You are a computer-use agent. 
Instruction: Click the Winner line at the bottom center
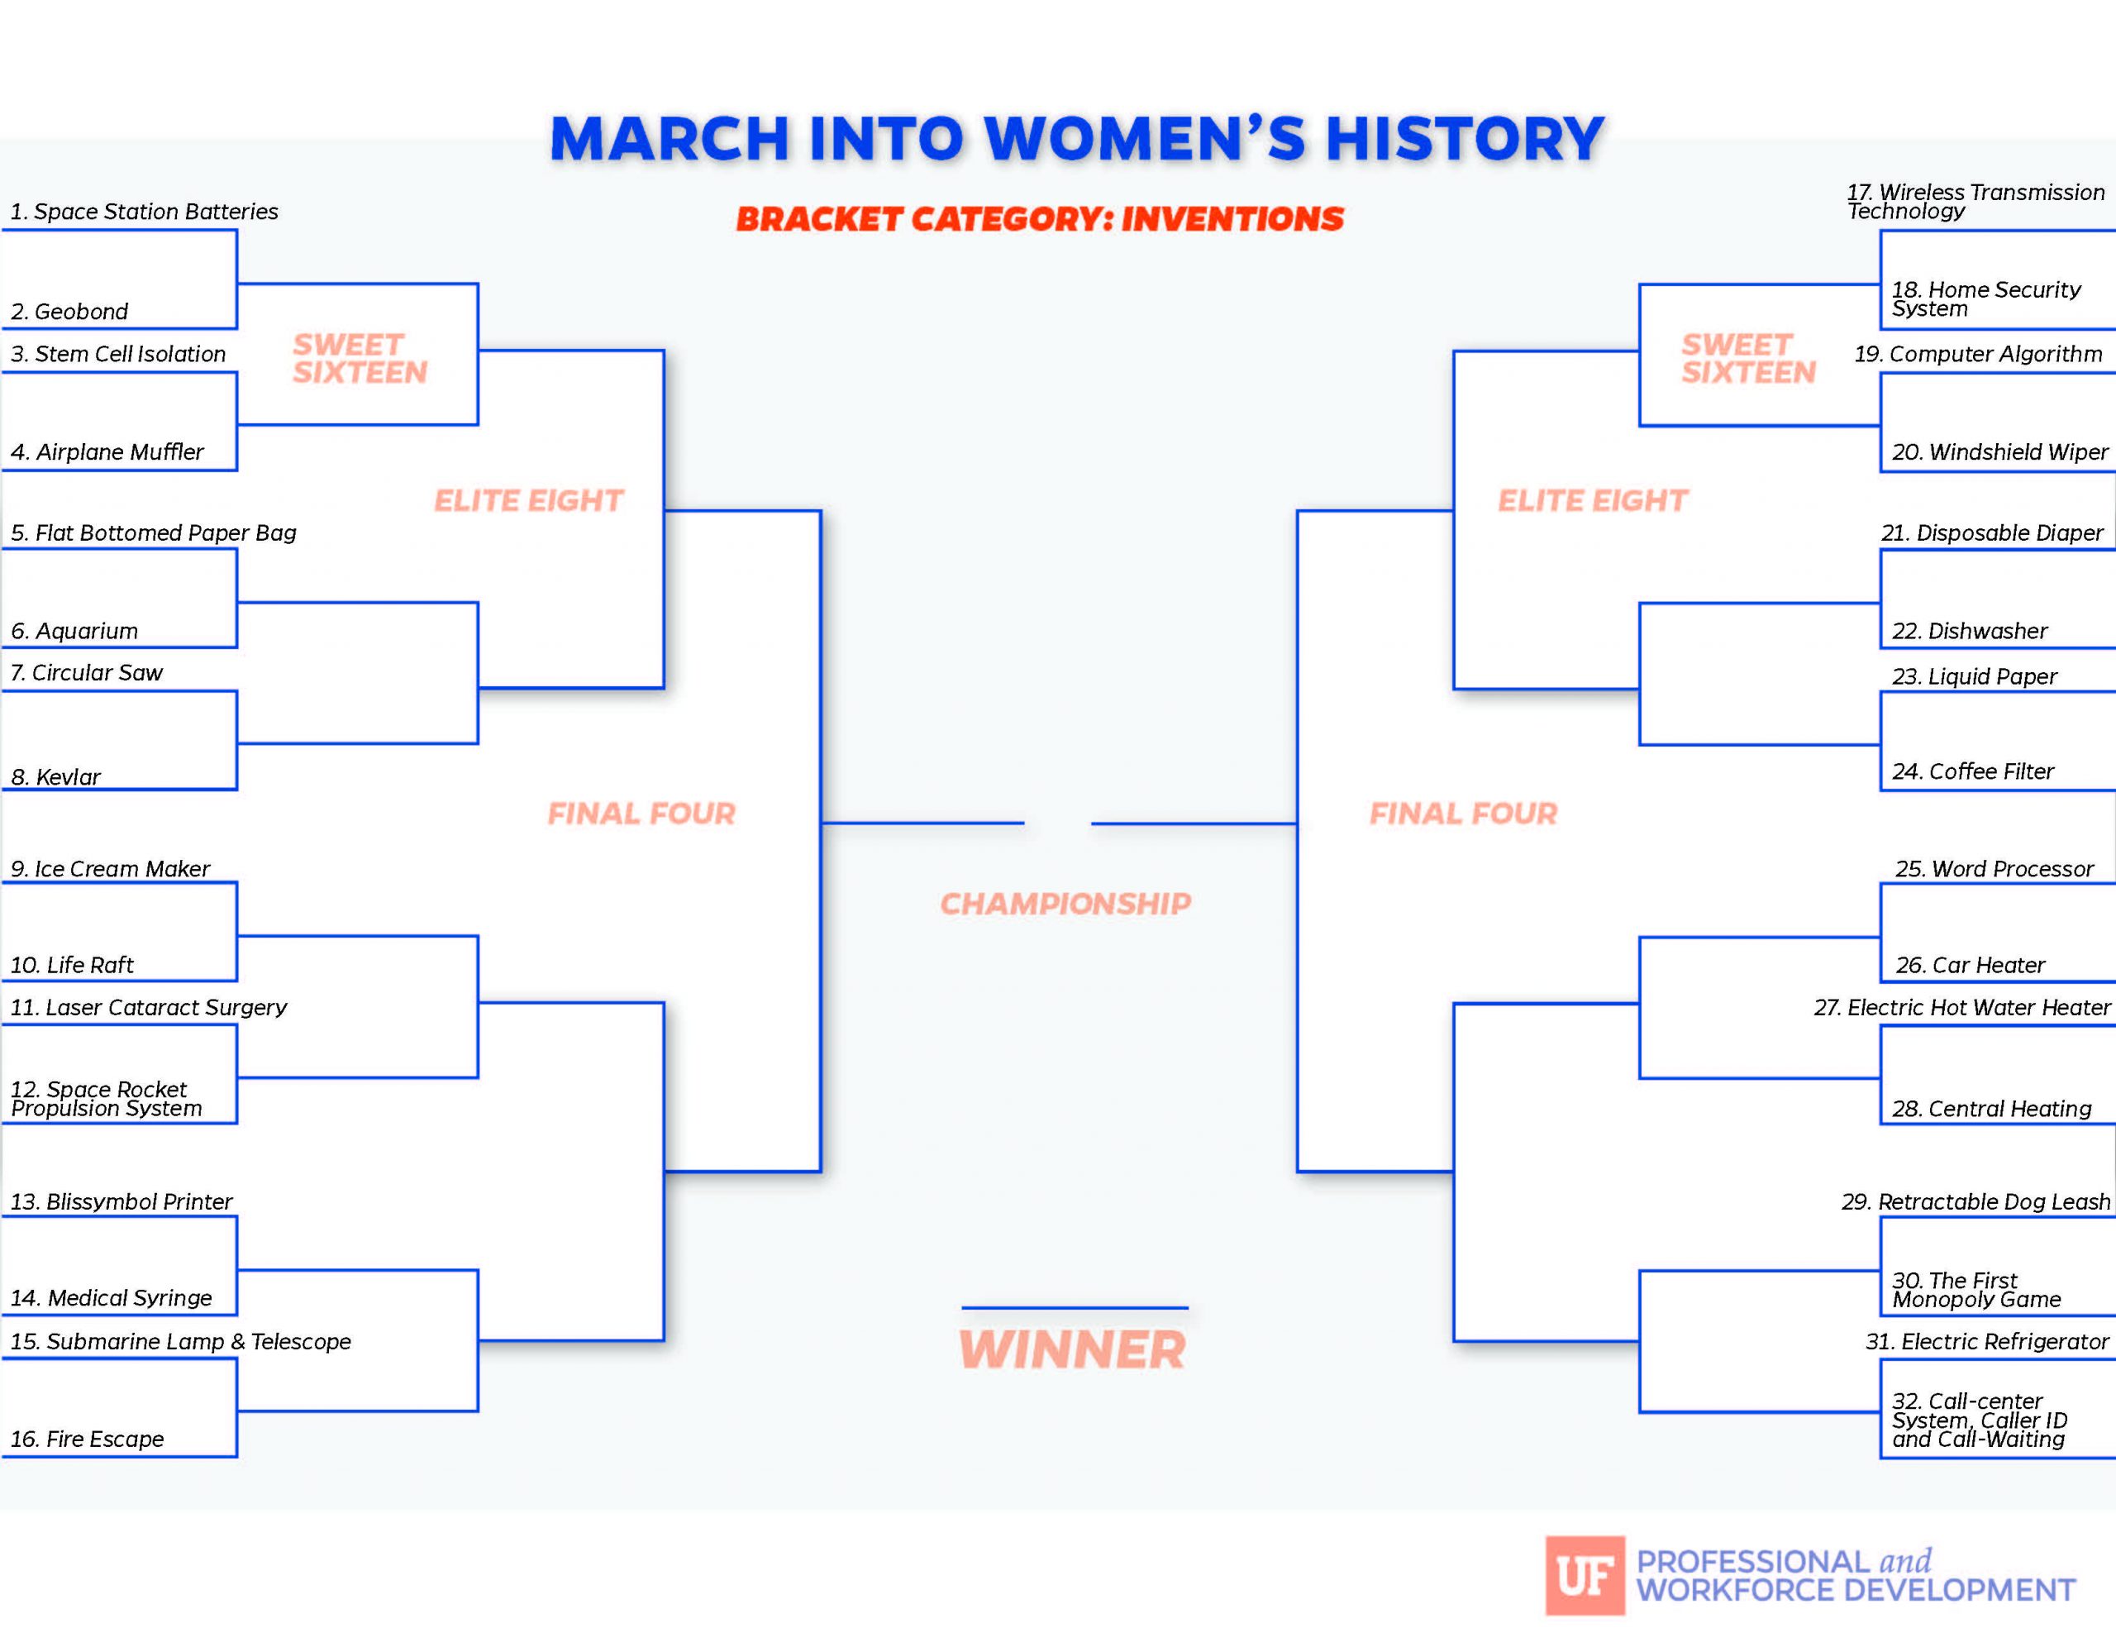[1075, 1308]
